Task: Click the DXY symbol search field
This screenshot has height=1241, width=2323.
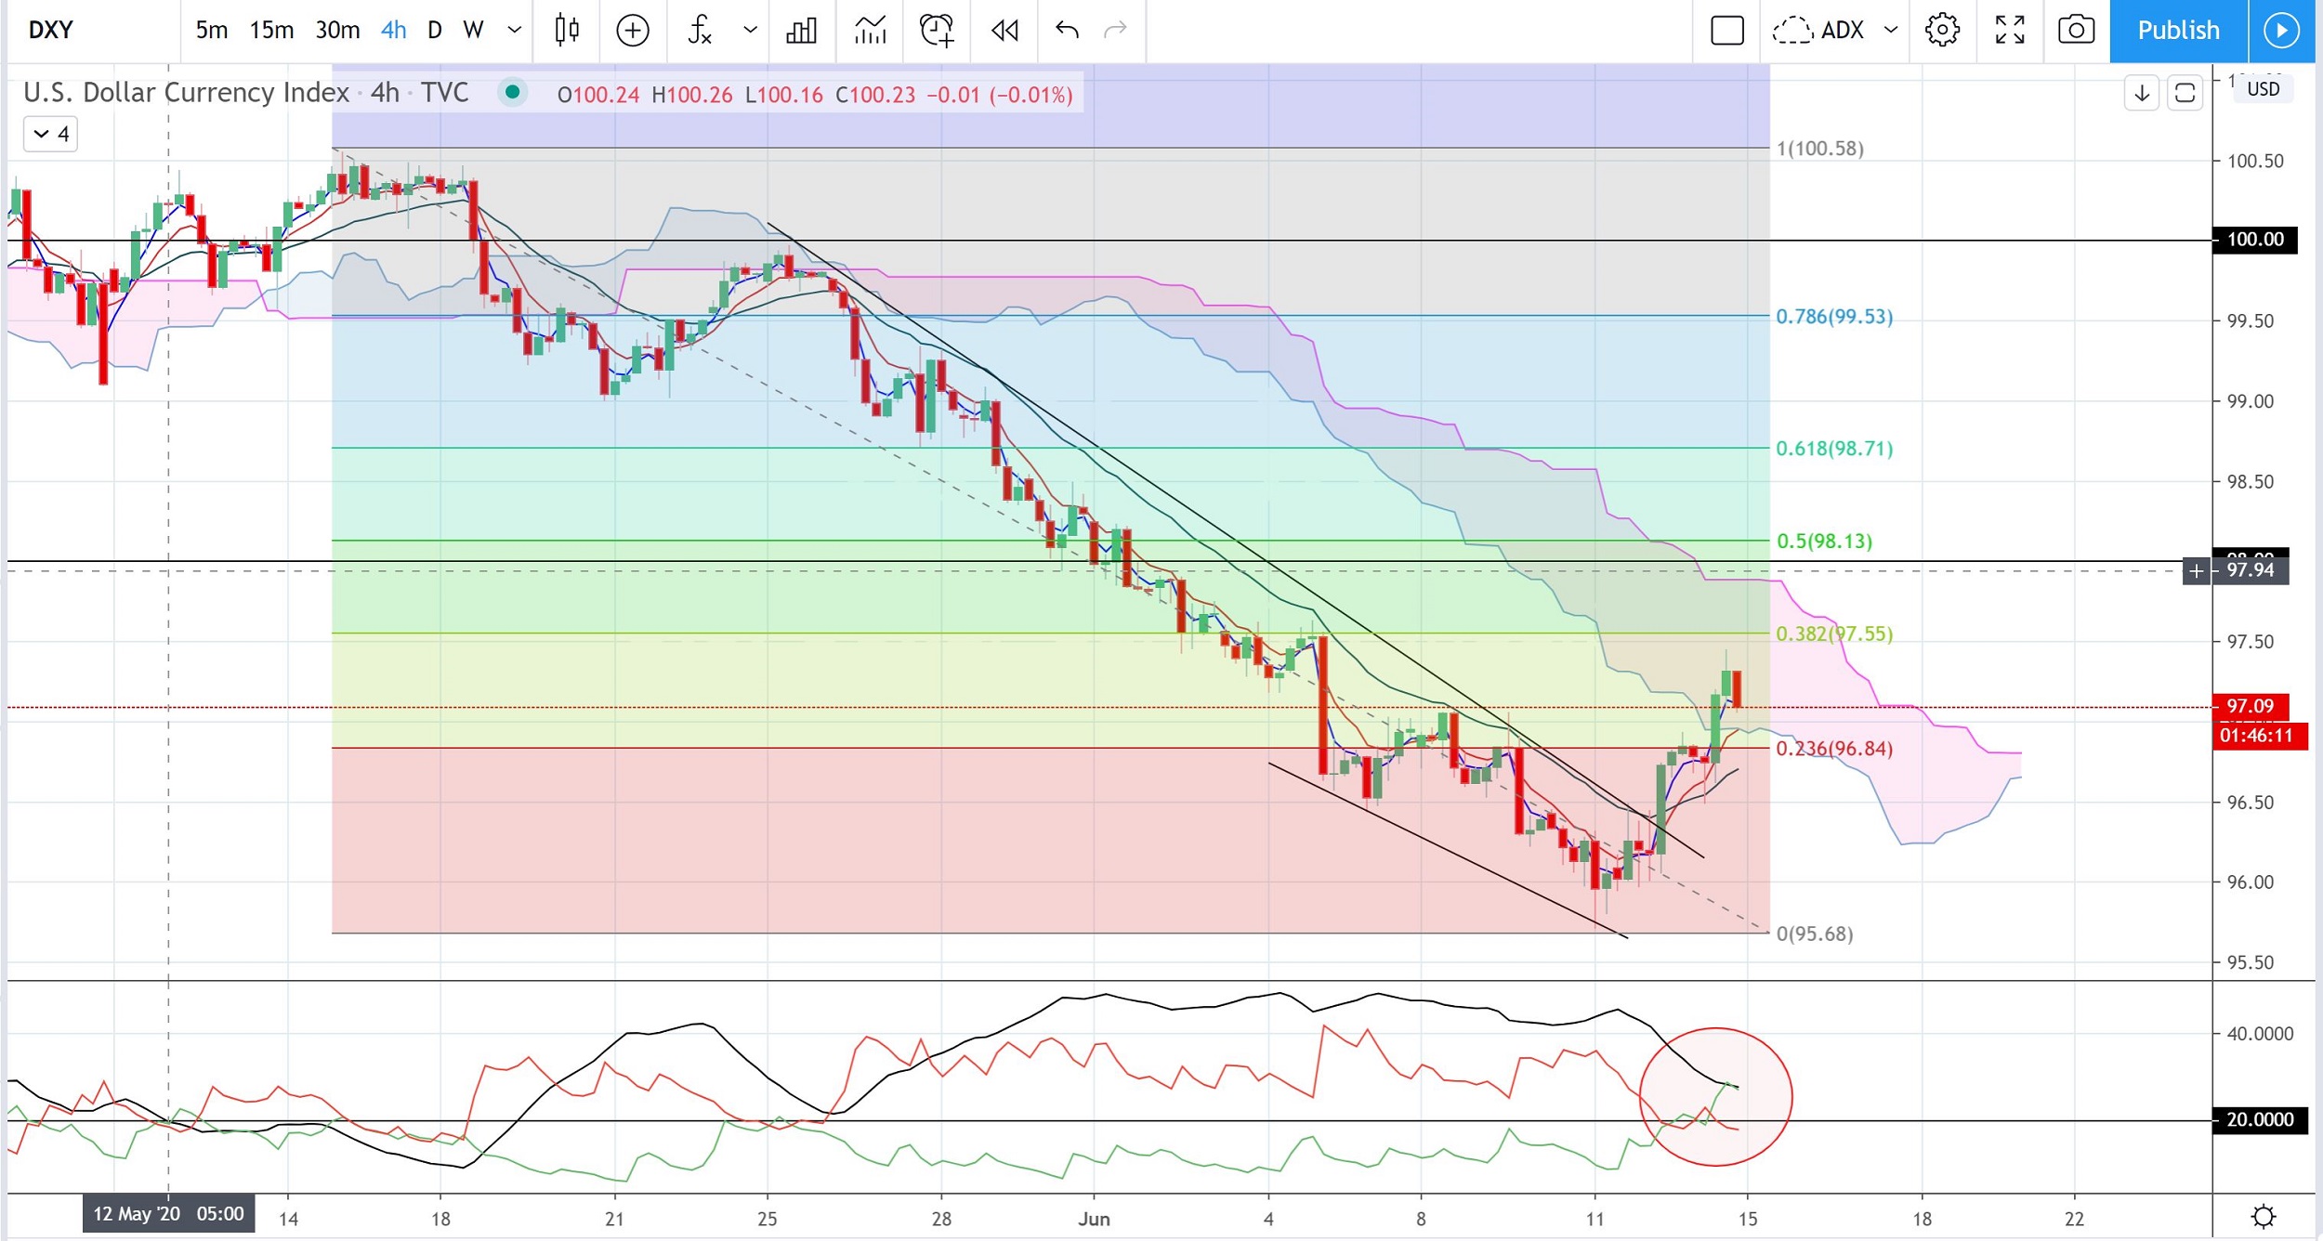Action: pos(93,31)
